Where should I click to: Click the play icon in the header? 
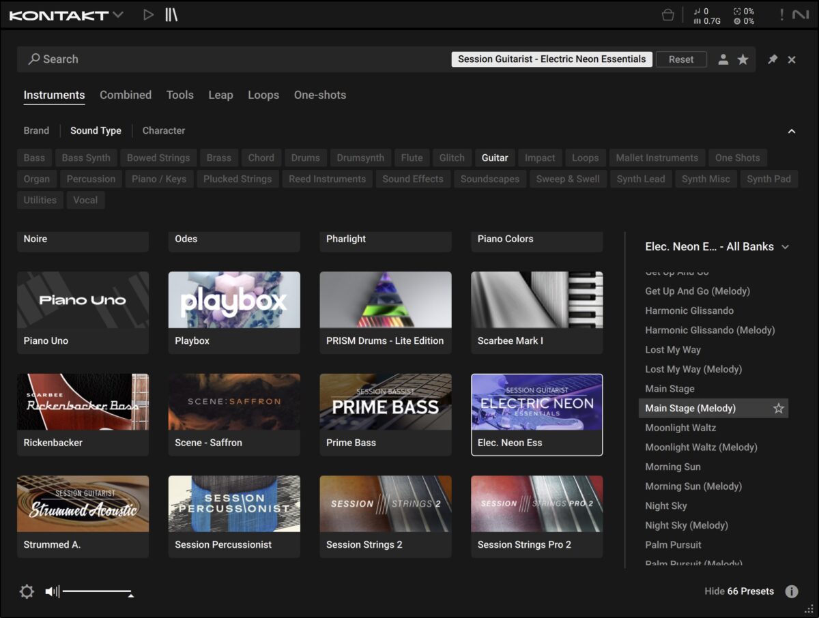(148, 15)
